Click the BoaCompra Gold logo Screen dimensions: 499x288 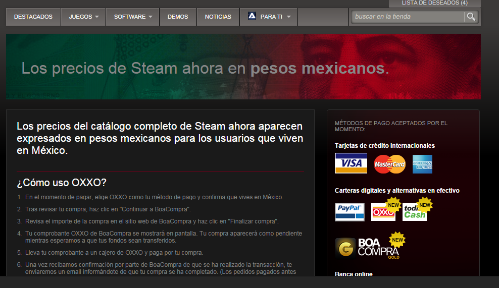pos(367,247)
